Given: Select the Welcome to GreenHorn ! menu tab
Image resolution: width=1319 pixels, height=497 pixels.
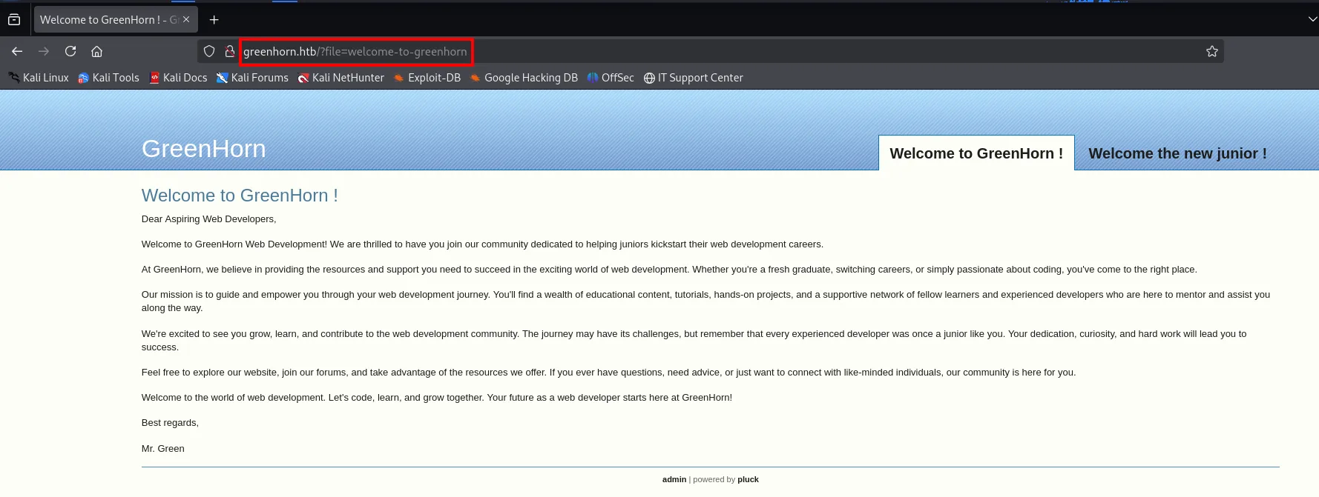Looking at the screenshot, I should (x=976, y=153).
